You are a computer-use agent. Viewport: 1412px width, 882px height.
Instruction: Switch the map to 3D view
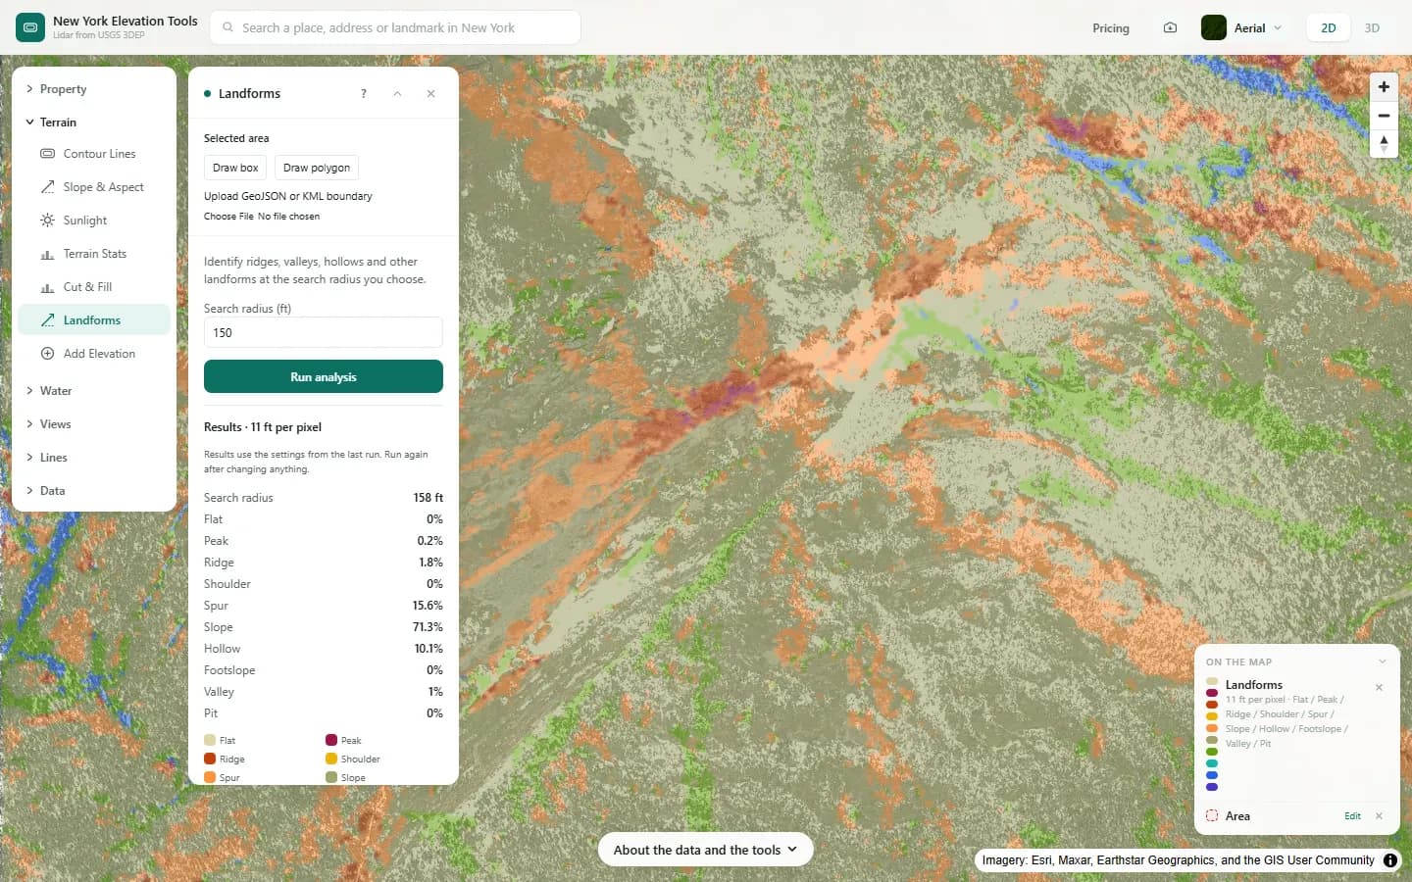1372,27
